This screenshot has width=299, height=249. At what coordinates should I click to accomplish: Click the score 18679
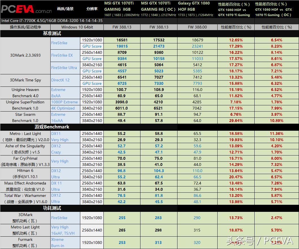[x=197, y=40]
